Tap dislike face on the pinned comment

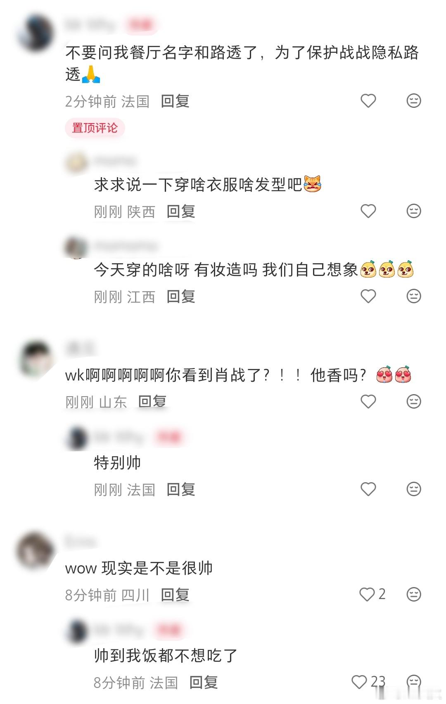(413, 101)
